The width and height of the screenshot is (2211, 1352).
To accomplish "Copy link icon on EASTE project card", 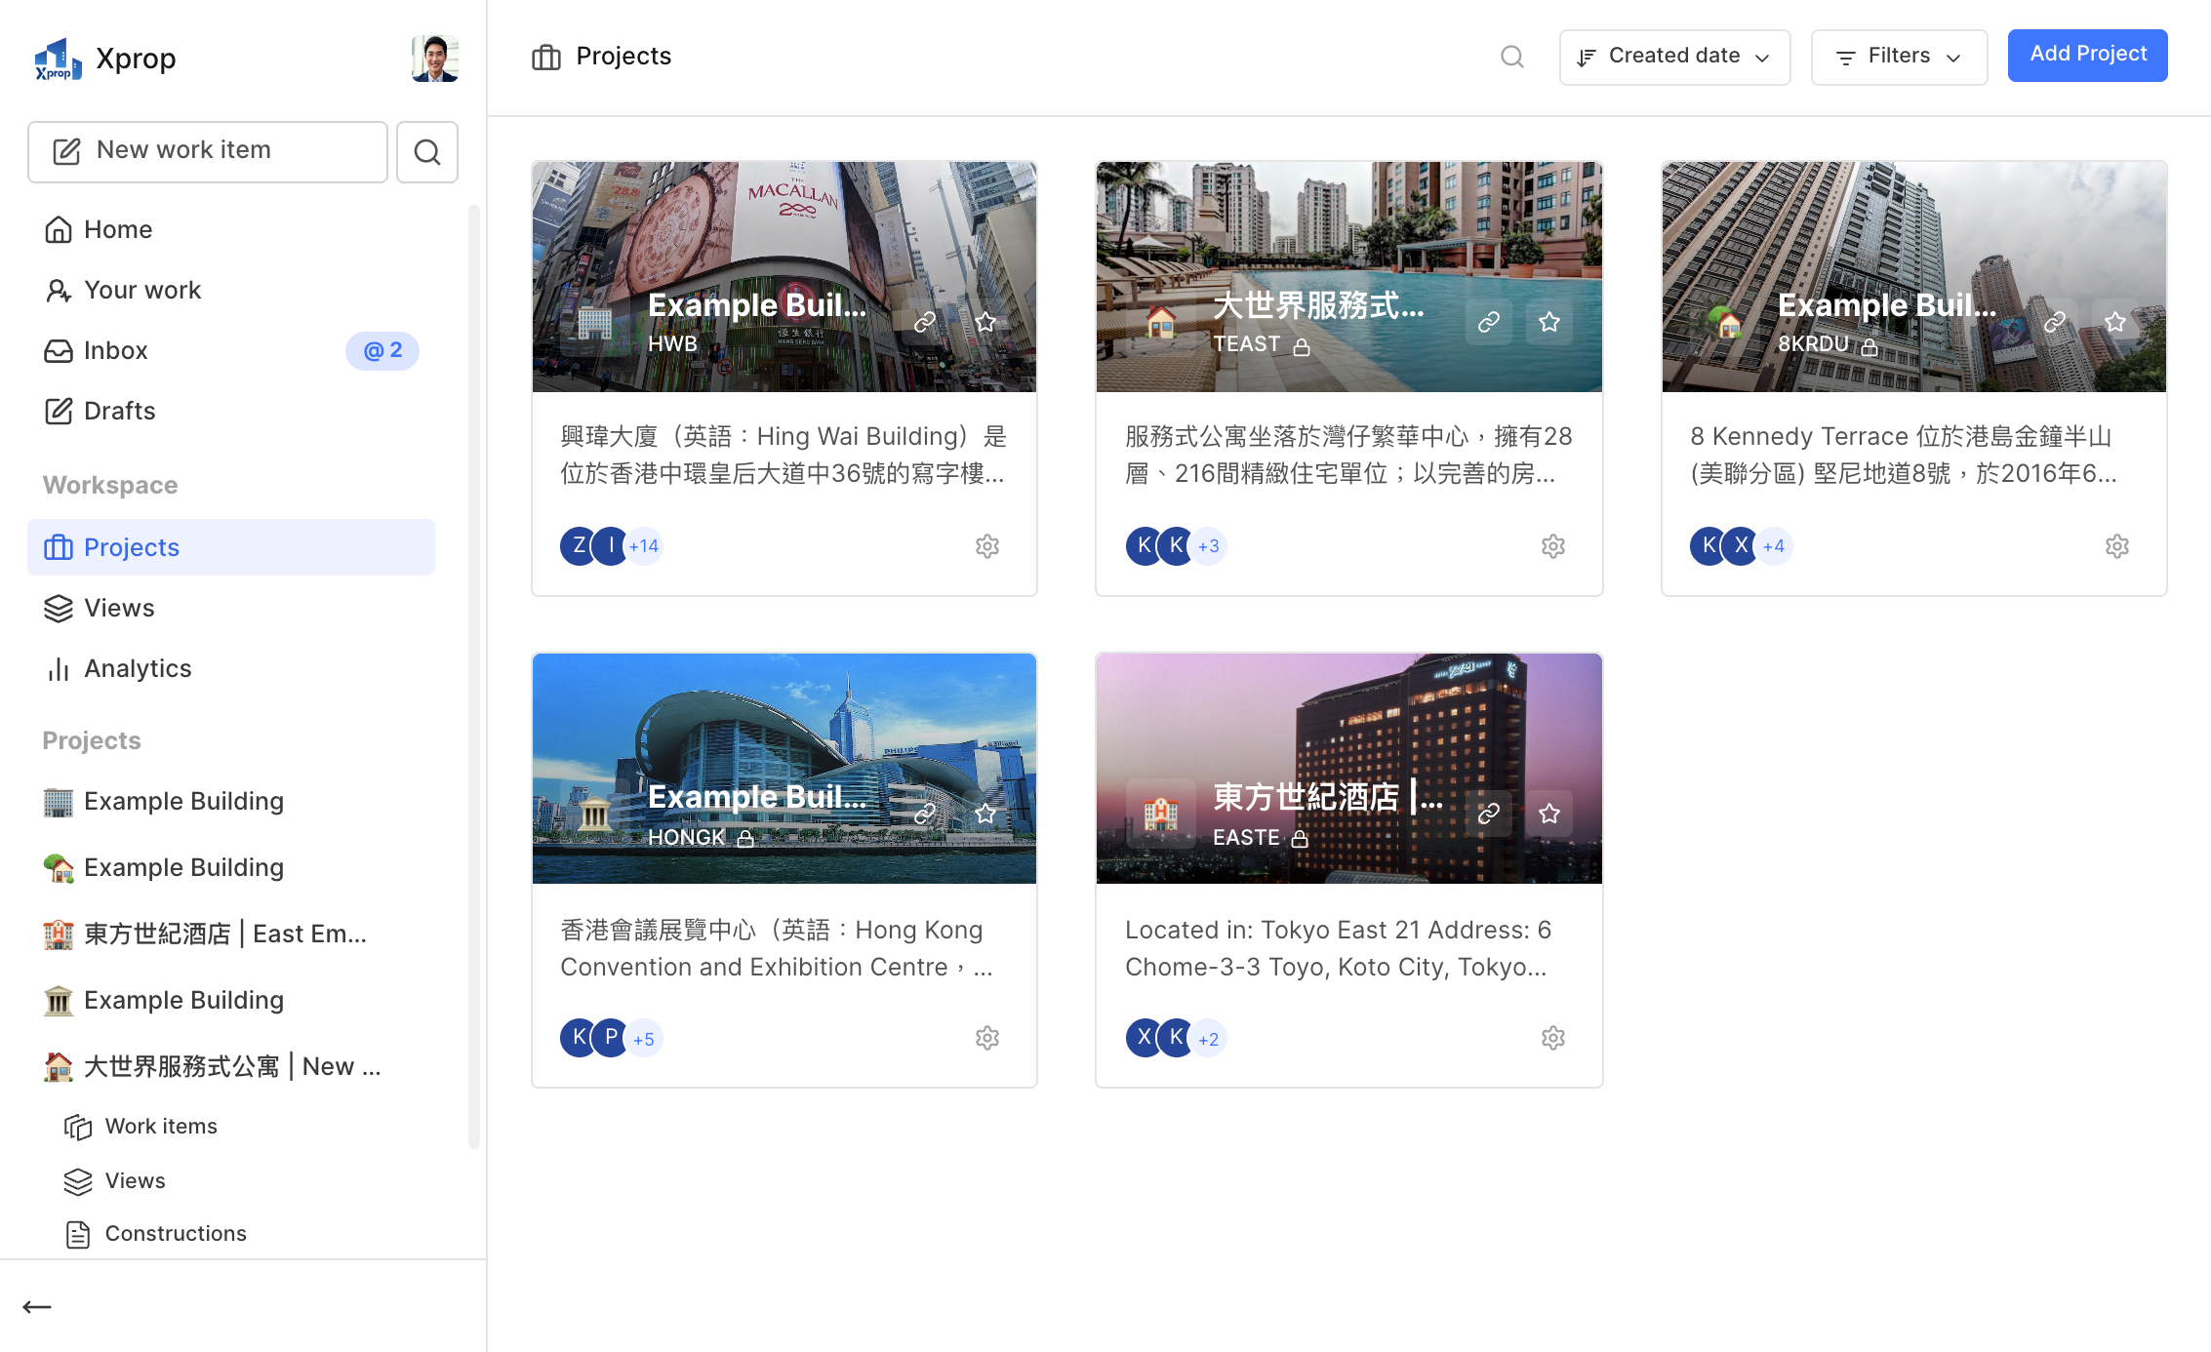I will [1489, 814].
